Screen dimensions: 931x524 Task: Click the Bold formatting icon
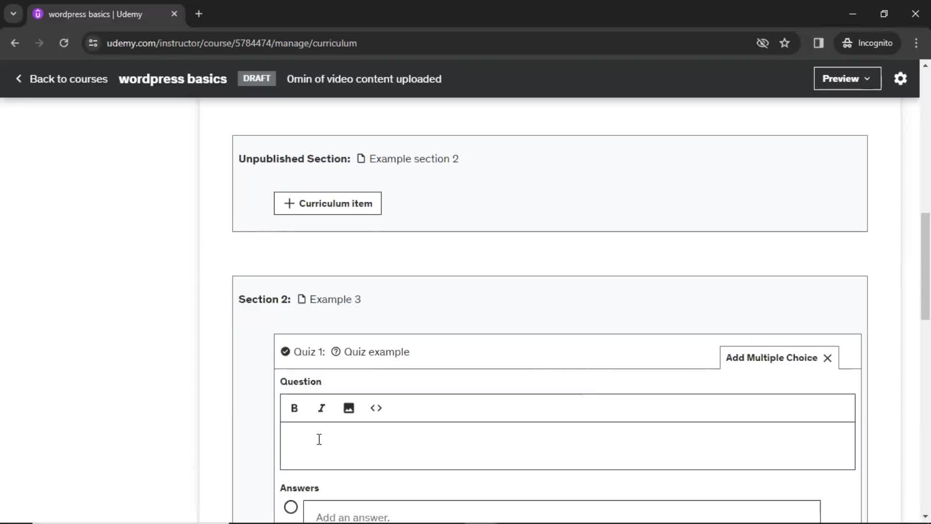pyautogui.click(x=294, y=408)
